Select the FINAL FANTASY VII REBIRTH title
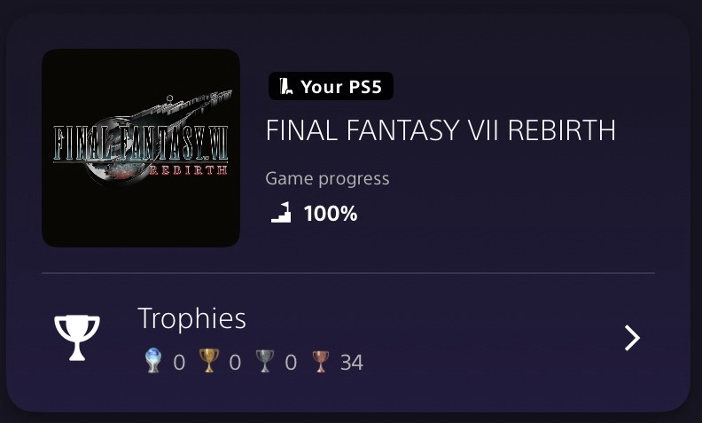 click(441, 131)
